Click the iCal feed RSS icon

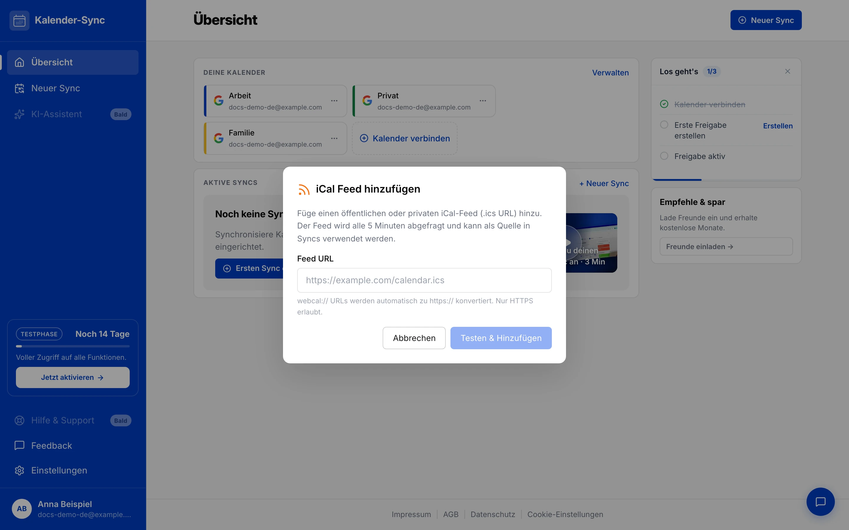[x=304, y=189]
